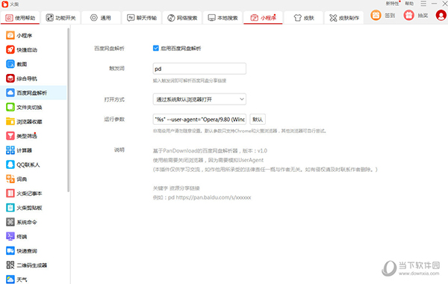Switch to the 皮肤 tab
The image size is (448, 284).
[x=304, y=18]
